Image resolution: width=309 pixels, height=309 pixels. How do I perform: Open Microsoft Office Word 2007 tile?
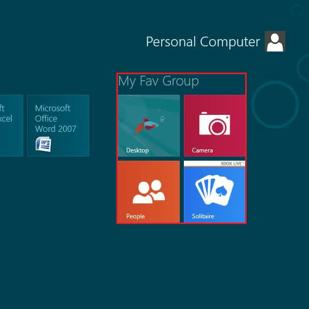coord(58,126)
